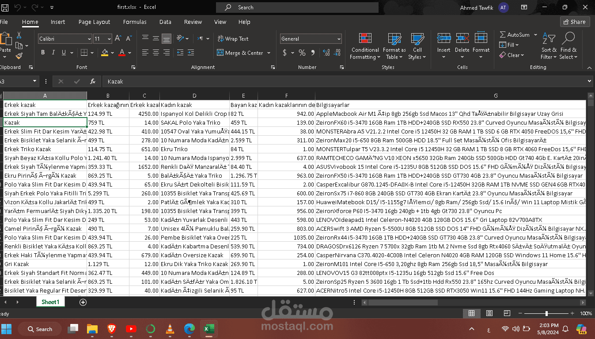
Task: Click Increase Decimal icon
Action: pos(326,53)
